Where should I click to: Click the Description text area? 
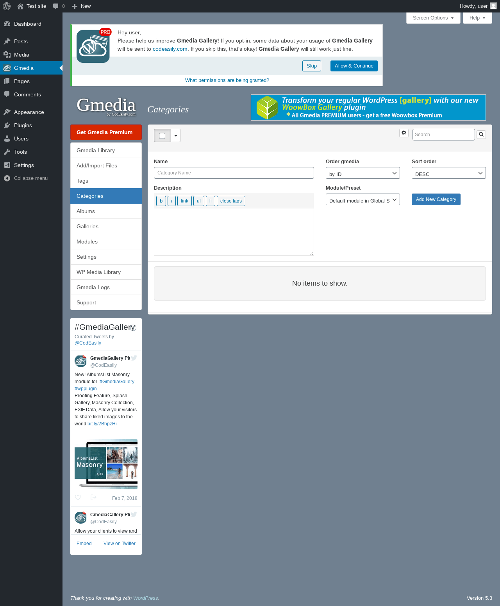point(234,232)
